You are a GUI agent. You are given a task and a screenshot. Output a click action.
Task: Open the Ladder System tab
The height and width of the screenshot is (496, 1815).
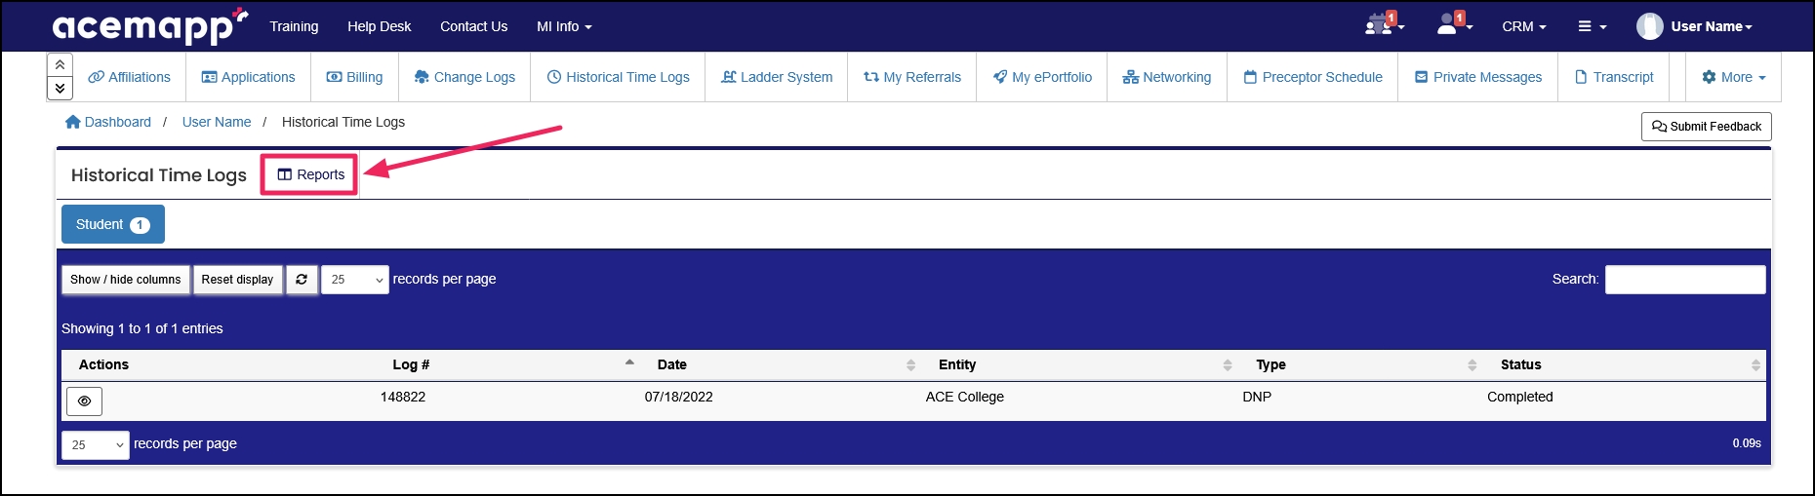777,77
